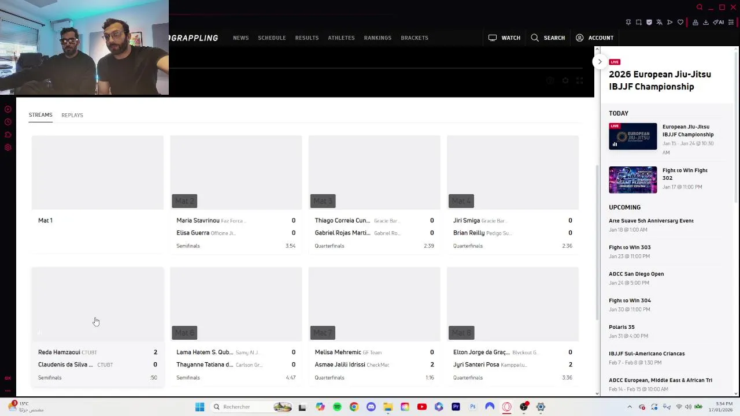The image size is (740, 416).
Task: Open Arte Suave 5th Anniversary Event link
Action: (x=651, y=221)
